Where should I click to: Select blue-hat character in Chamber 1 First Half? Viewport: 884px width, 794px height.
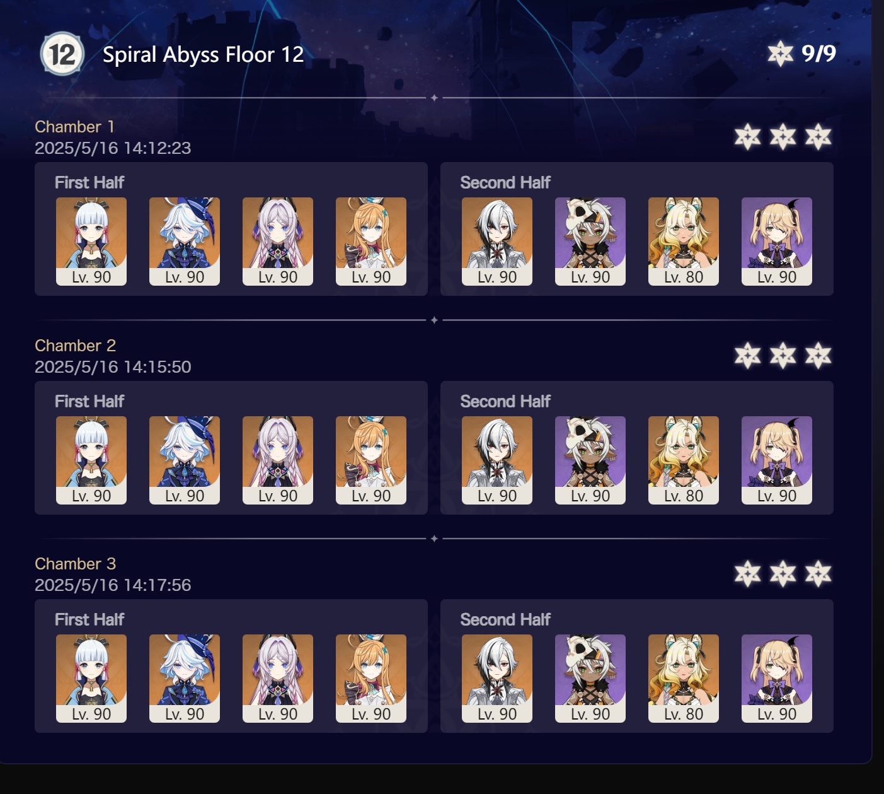coord(185,242)
